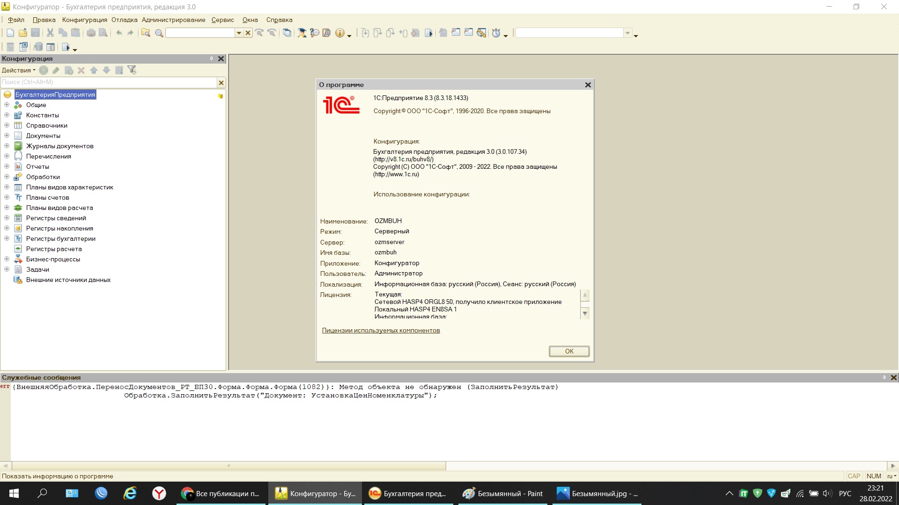Click the Move down arrow in Configuration panel
Viewport: 899px width, 505px height.
click(x=106, y=70)
